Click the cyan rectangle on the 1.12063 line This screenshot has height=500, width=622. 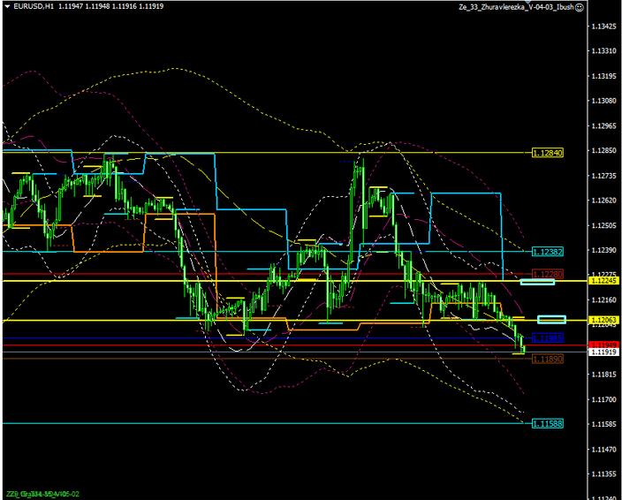coord(552,320)
